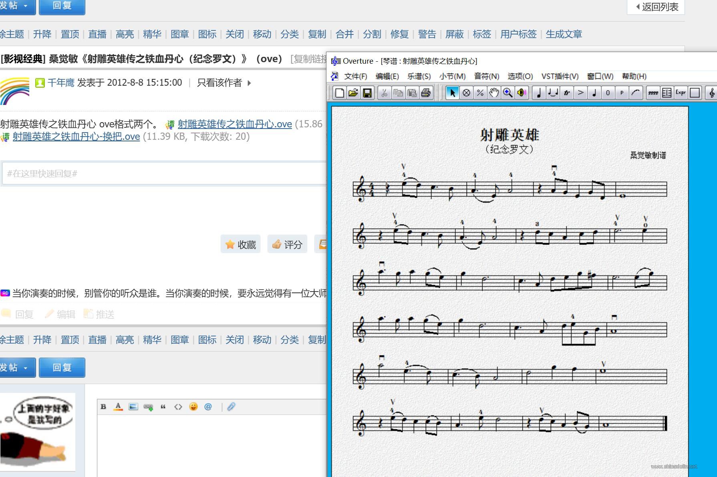This screenshot has height=477, width=717.
Task: Click the 收藏 favorite button
Action: pyautogui.click(x=241, y=244)
